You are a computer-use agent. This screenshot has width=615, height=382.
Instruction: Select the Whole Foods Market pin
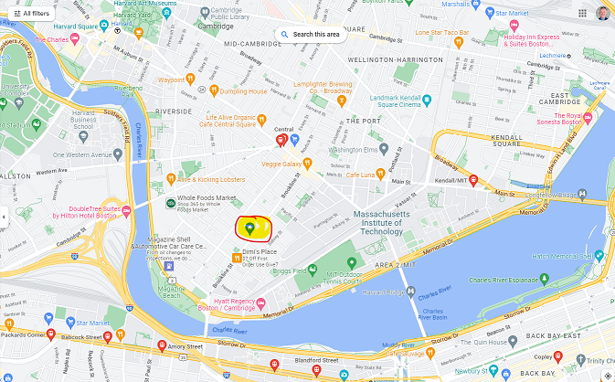pyautogui.click(x=171, y=203)
